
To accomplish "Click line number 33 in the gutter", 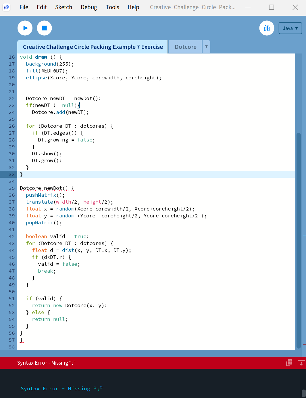I will point(11,174).
